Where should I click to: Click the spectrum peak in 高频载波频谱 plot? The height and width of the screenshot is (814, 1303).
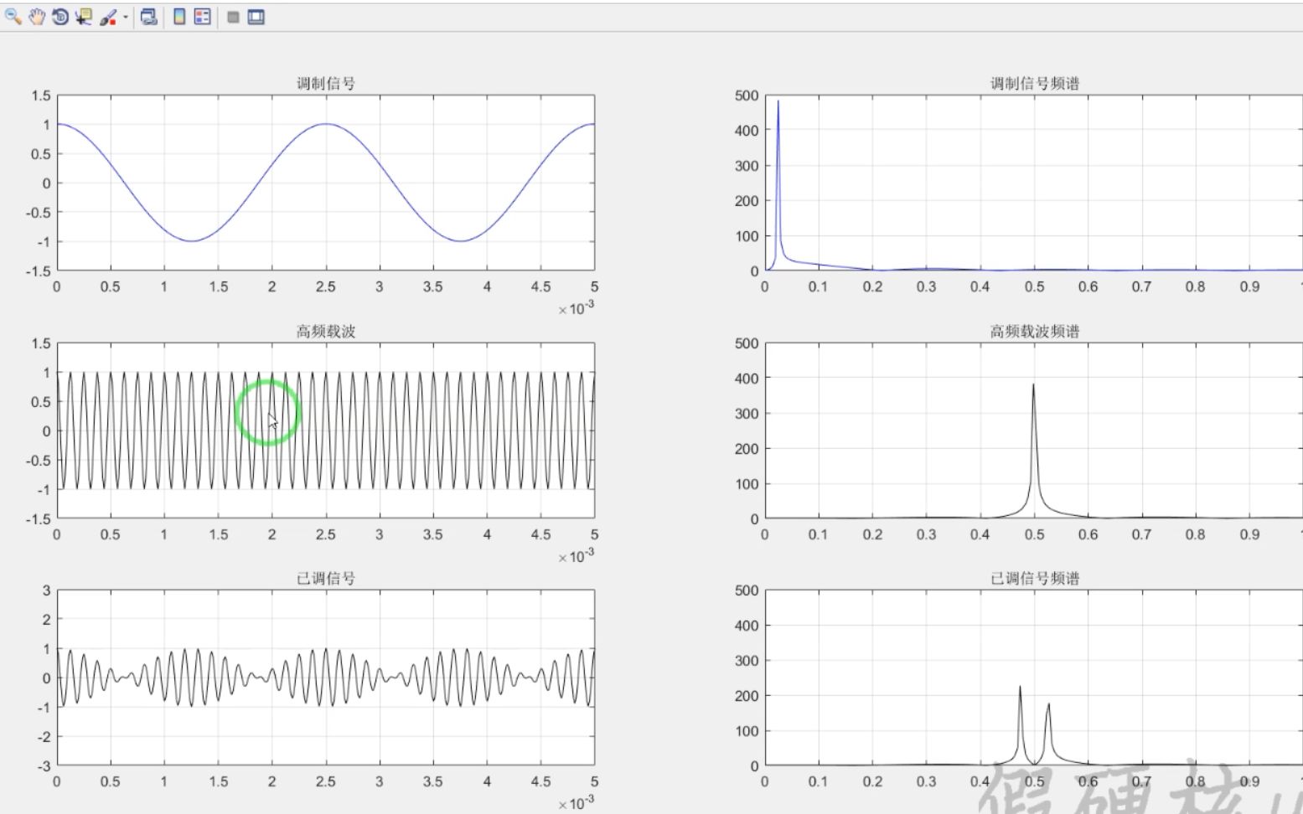coord(1033,386)
